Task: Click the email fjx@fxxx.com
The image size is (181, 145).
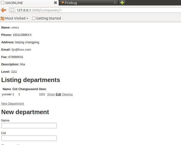Action: tap(21, 50)
